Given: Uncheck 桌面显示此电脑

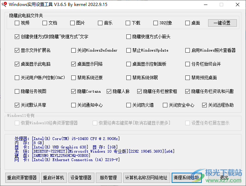Looking at the screenshot, I should pyautogui.click(x=17, y=64).
